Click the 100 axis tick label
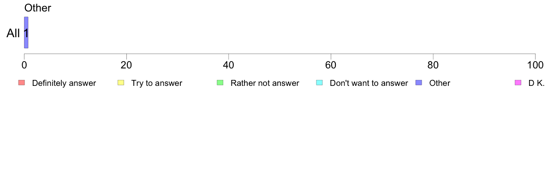Screen dimensions: 548x169 [535, 65]
